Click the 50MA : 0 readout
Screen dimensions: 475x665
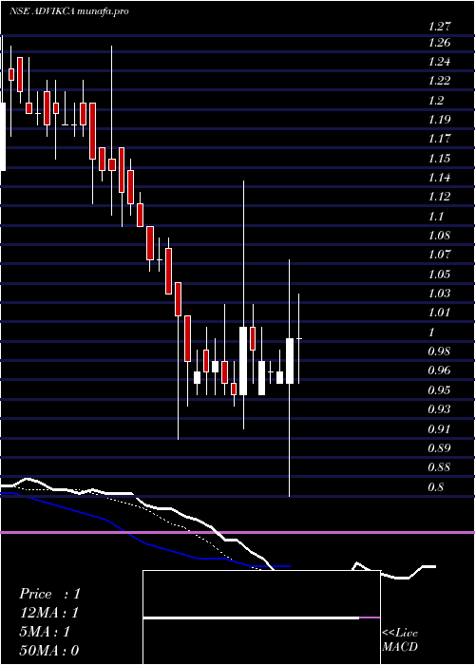point(48,651)
